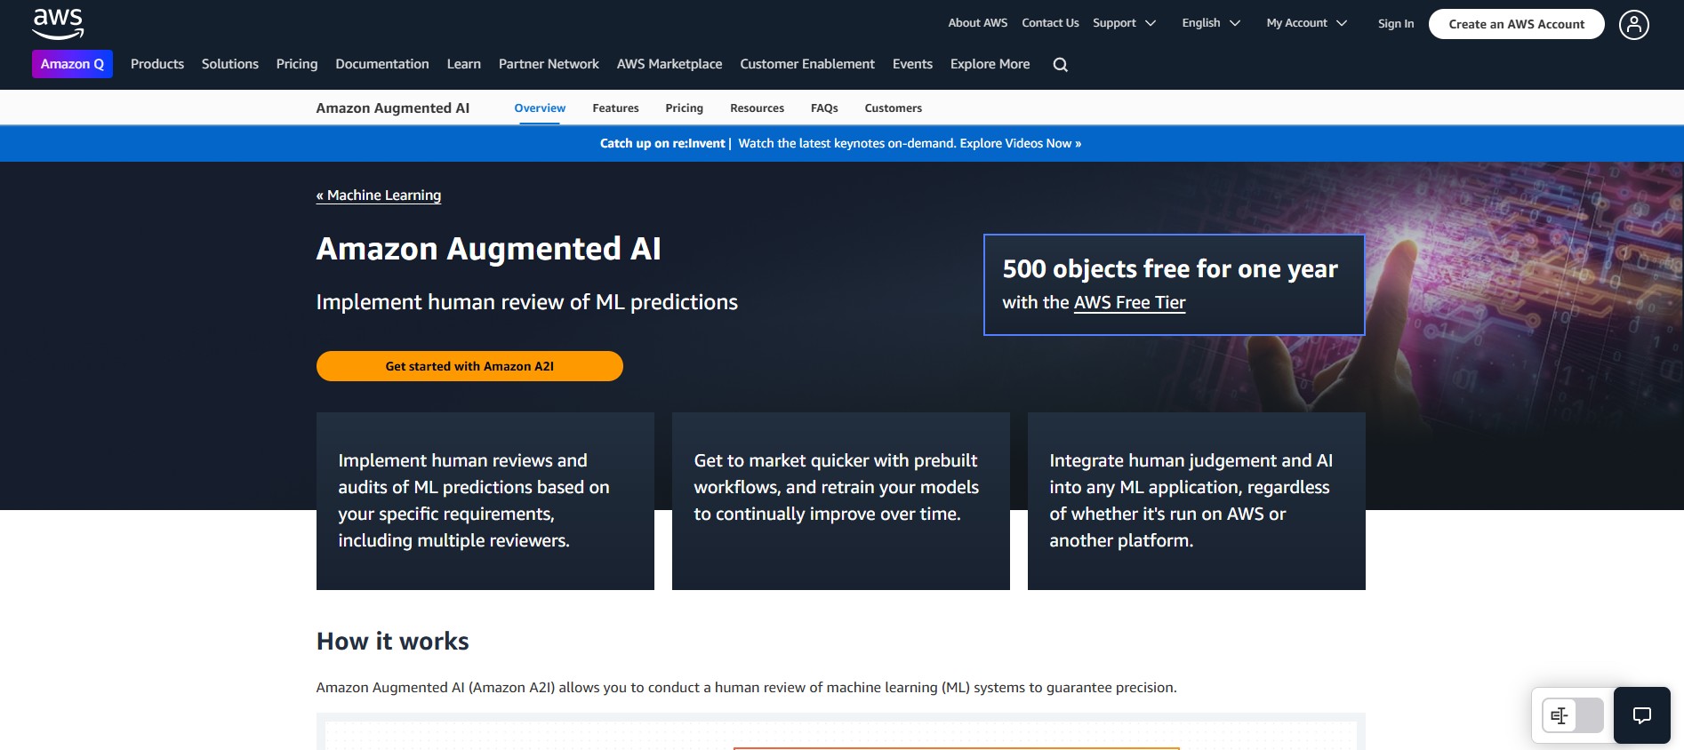Open the AWS Free Tier link

[x=1129, y=303]
